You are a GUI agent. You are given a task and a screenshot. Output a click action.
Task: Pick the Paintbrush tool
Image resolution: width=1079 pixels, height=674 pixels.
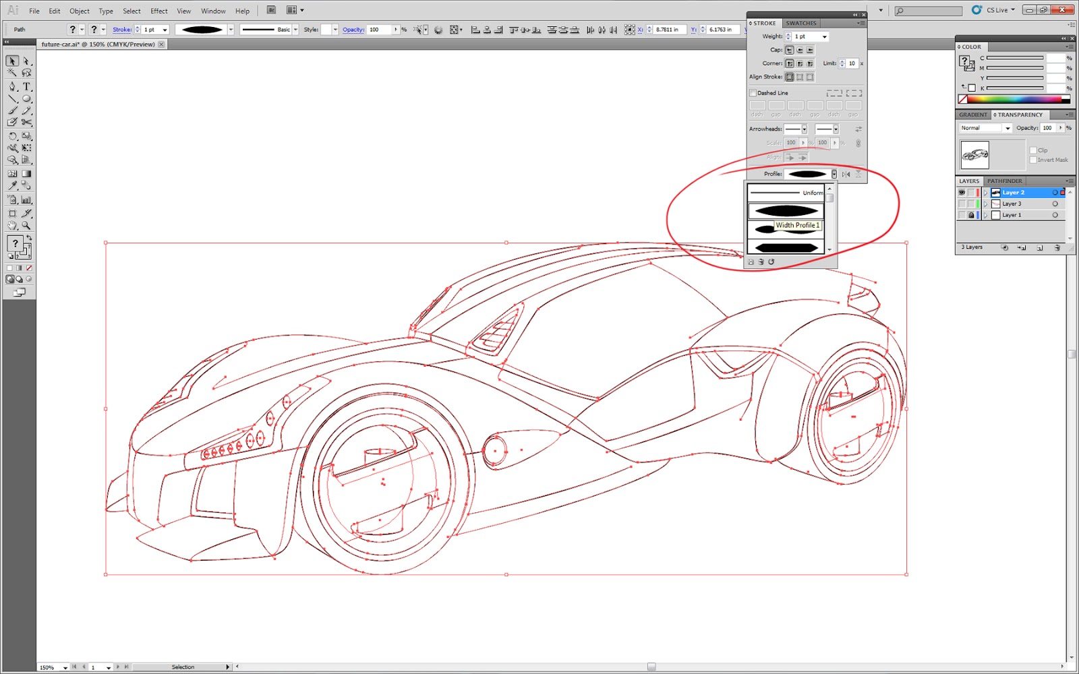(x=12, y=110)
